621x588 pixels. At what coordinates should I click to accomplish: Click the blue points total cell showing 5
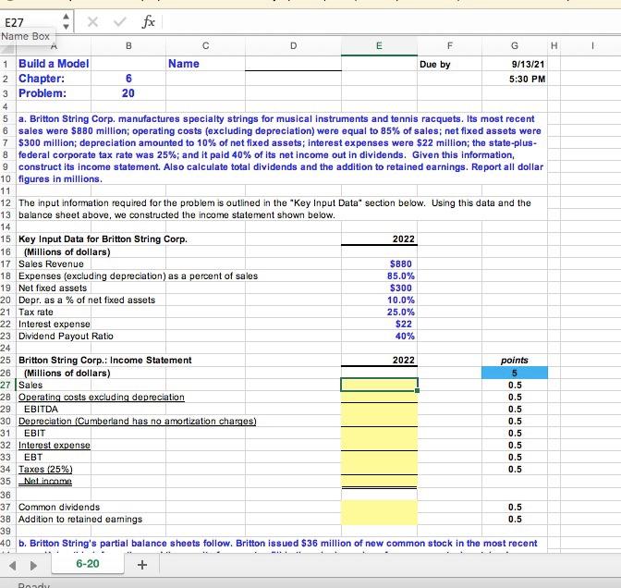click(x=515, y=373)
